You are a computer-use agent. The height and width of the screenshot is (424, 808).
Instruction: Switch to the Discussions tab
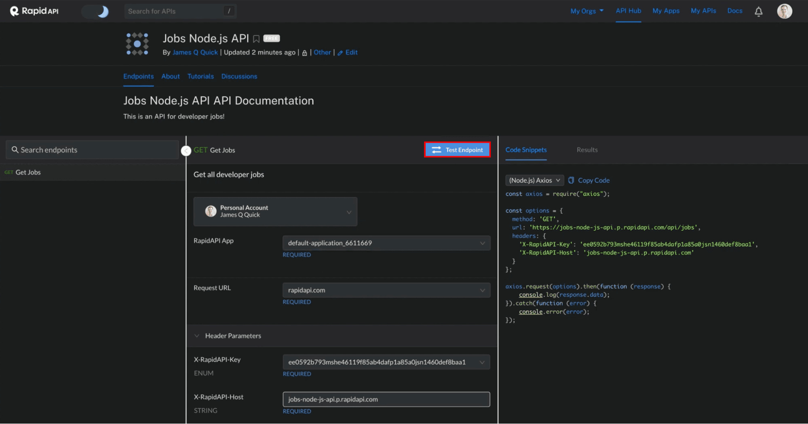(x=239, y=76)
